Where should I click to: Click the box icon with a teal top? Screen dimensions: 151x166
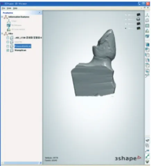(147, 65)
